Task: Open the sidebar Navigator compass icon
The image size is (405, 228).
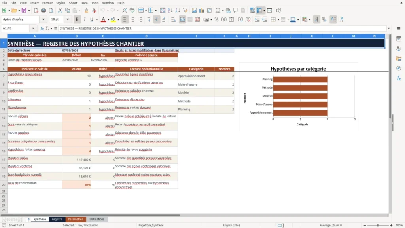Action: pyautogui.click(x=399, y=68)
